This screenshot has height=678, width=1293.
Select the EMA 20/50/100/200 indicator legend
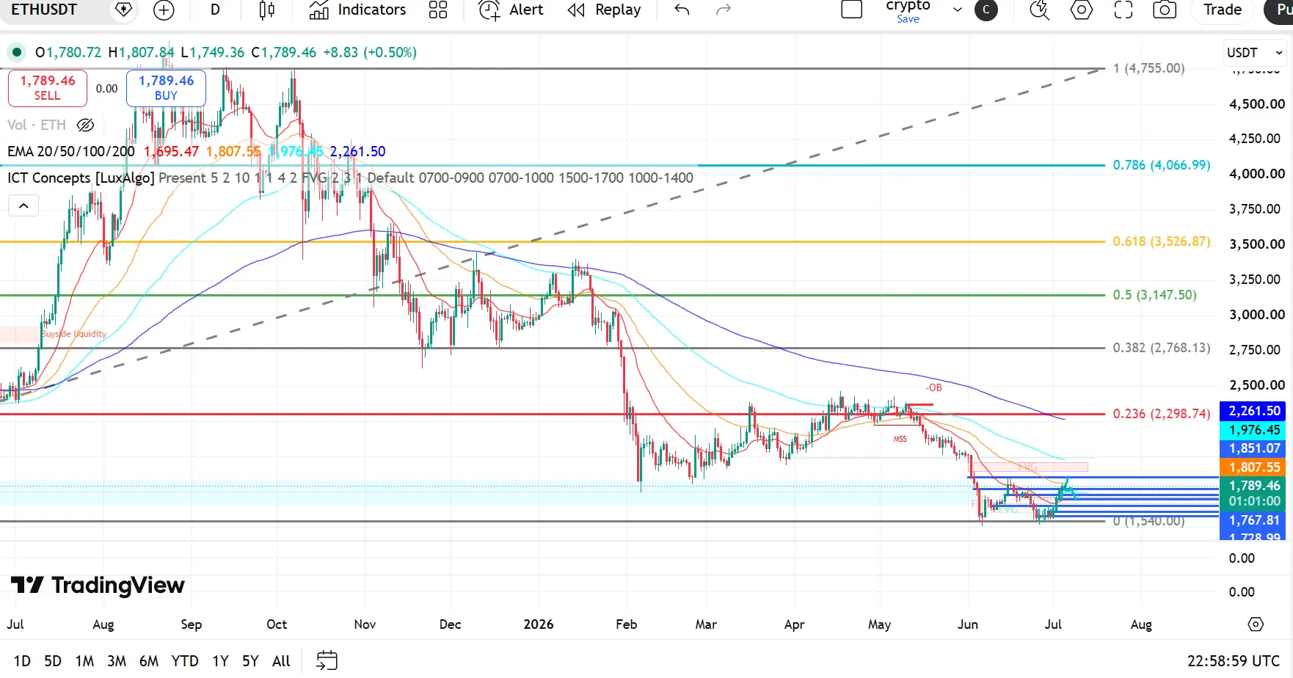click(71, 152)
